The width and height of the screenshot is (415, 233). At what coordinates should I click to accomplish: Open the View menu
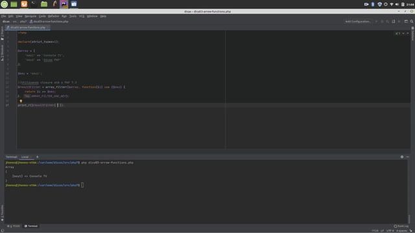click(19, 16)
